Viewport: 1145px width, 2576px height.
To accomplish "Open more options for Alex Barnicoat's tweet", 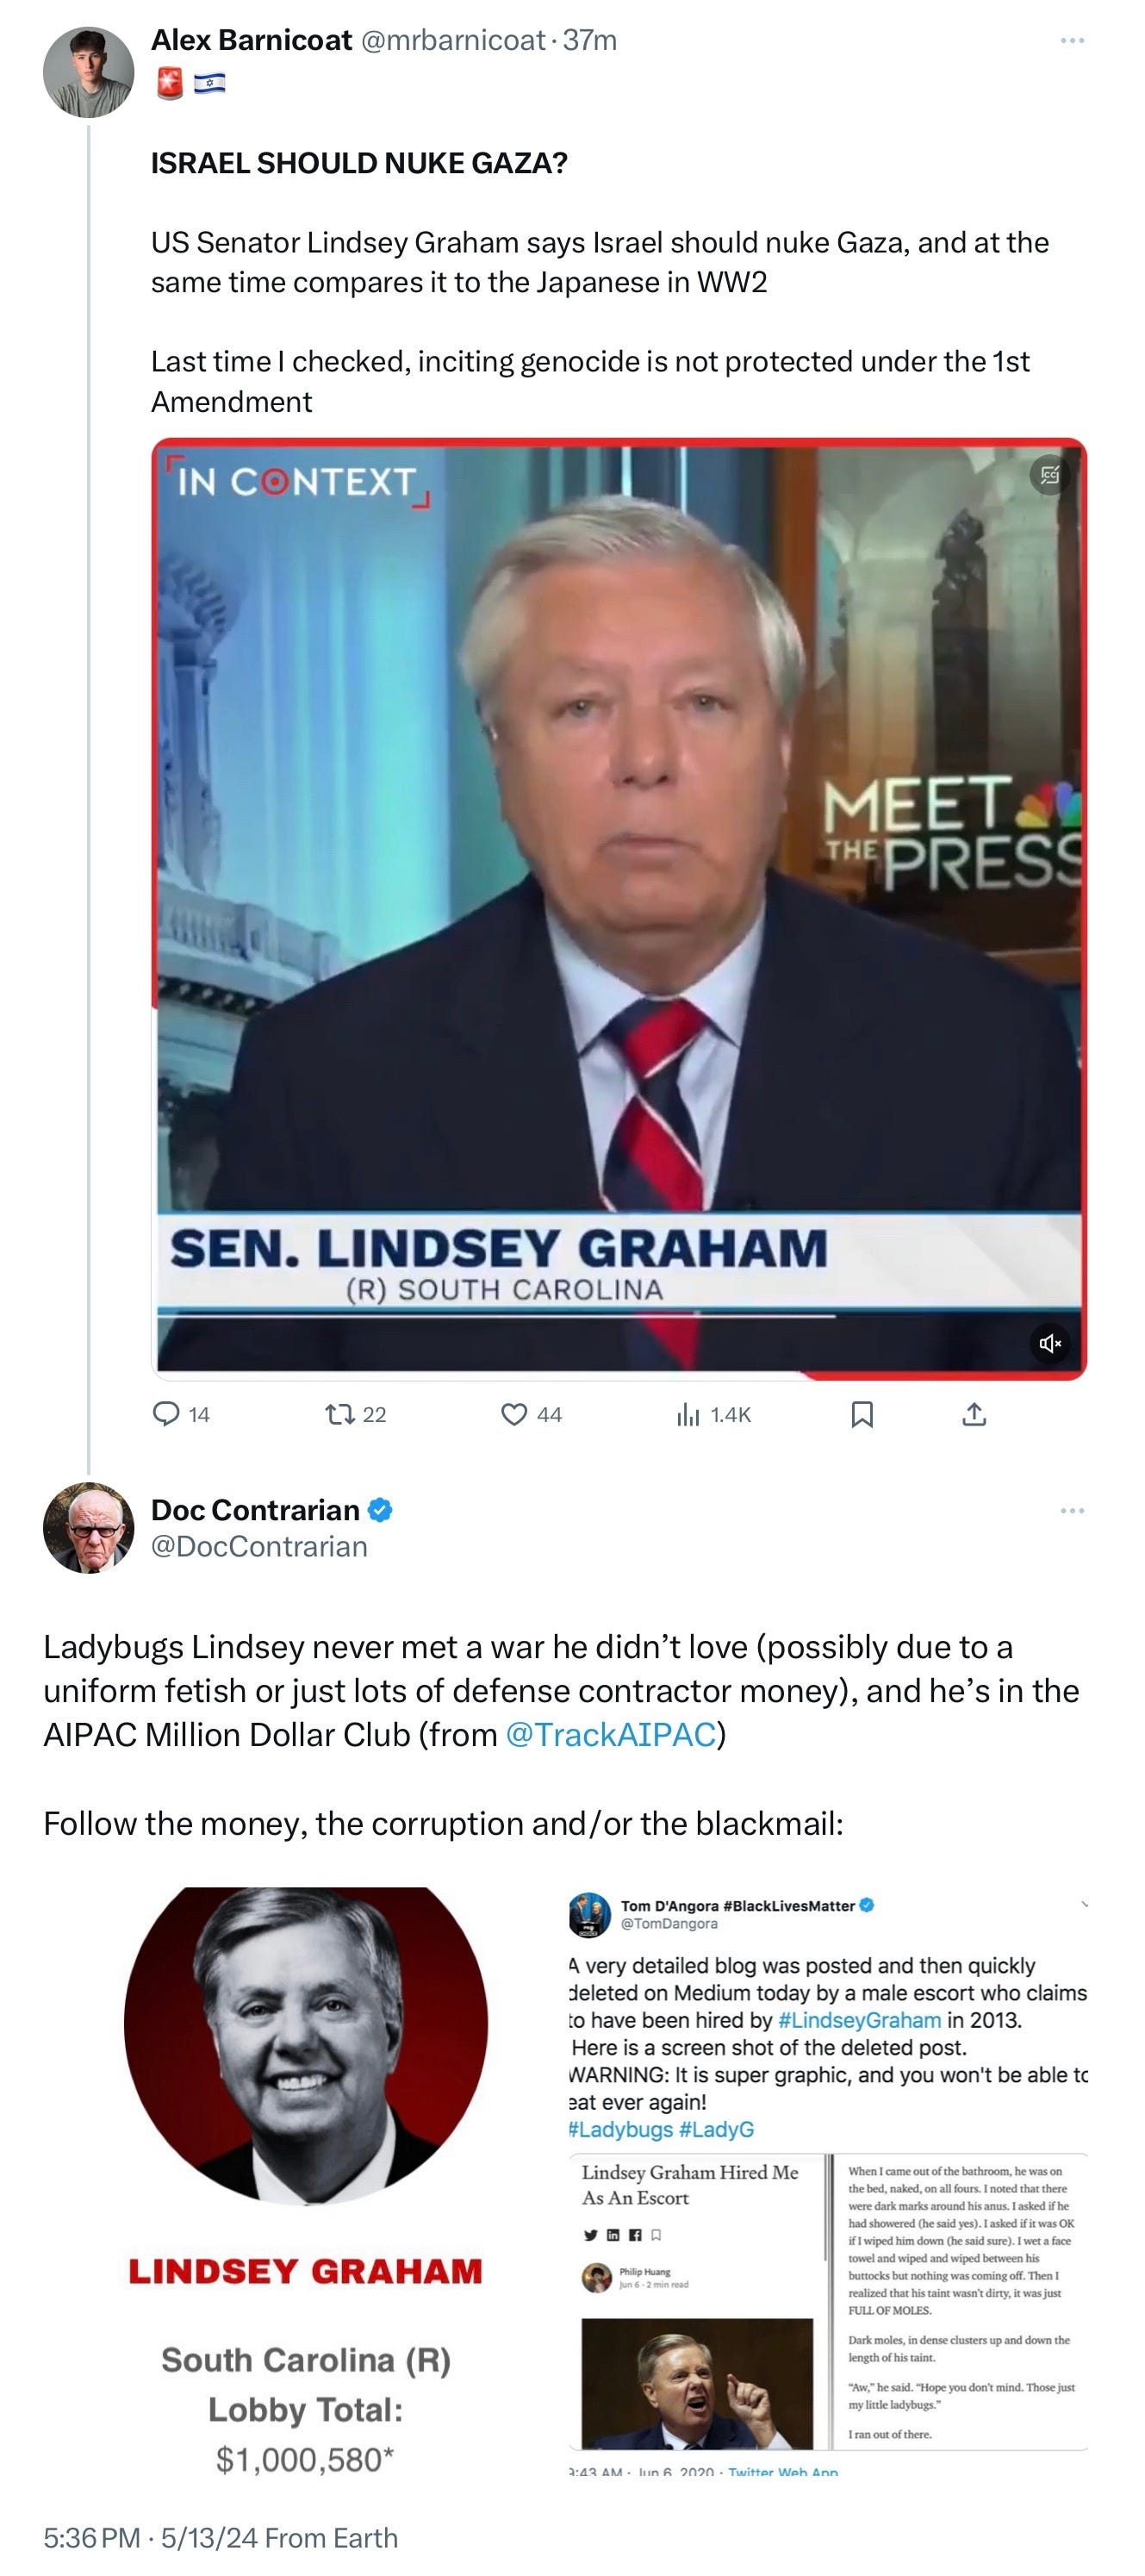I will (x=1072, y=41).
